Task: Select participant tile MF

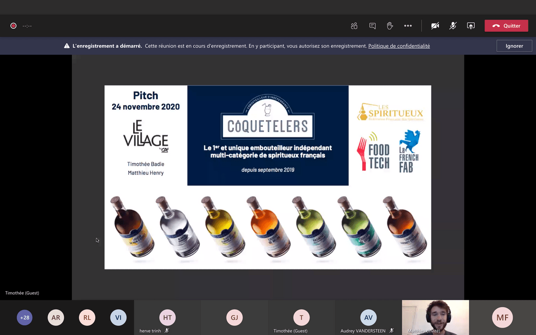Action: (502, 318)
